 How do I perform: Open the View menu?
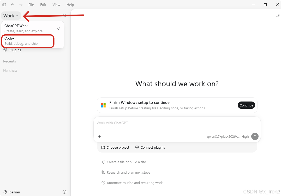pos(56,5)
